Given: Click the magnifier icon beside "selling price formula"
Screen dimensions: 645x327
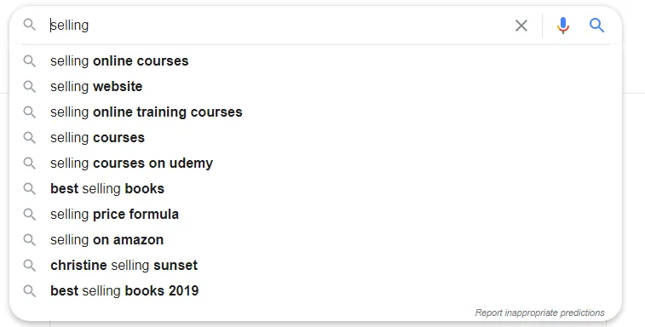Looking at the screenshot, I should (x=29, y=214).
